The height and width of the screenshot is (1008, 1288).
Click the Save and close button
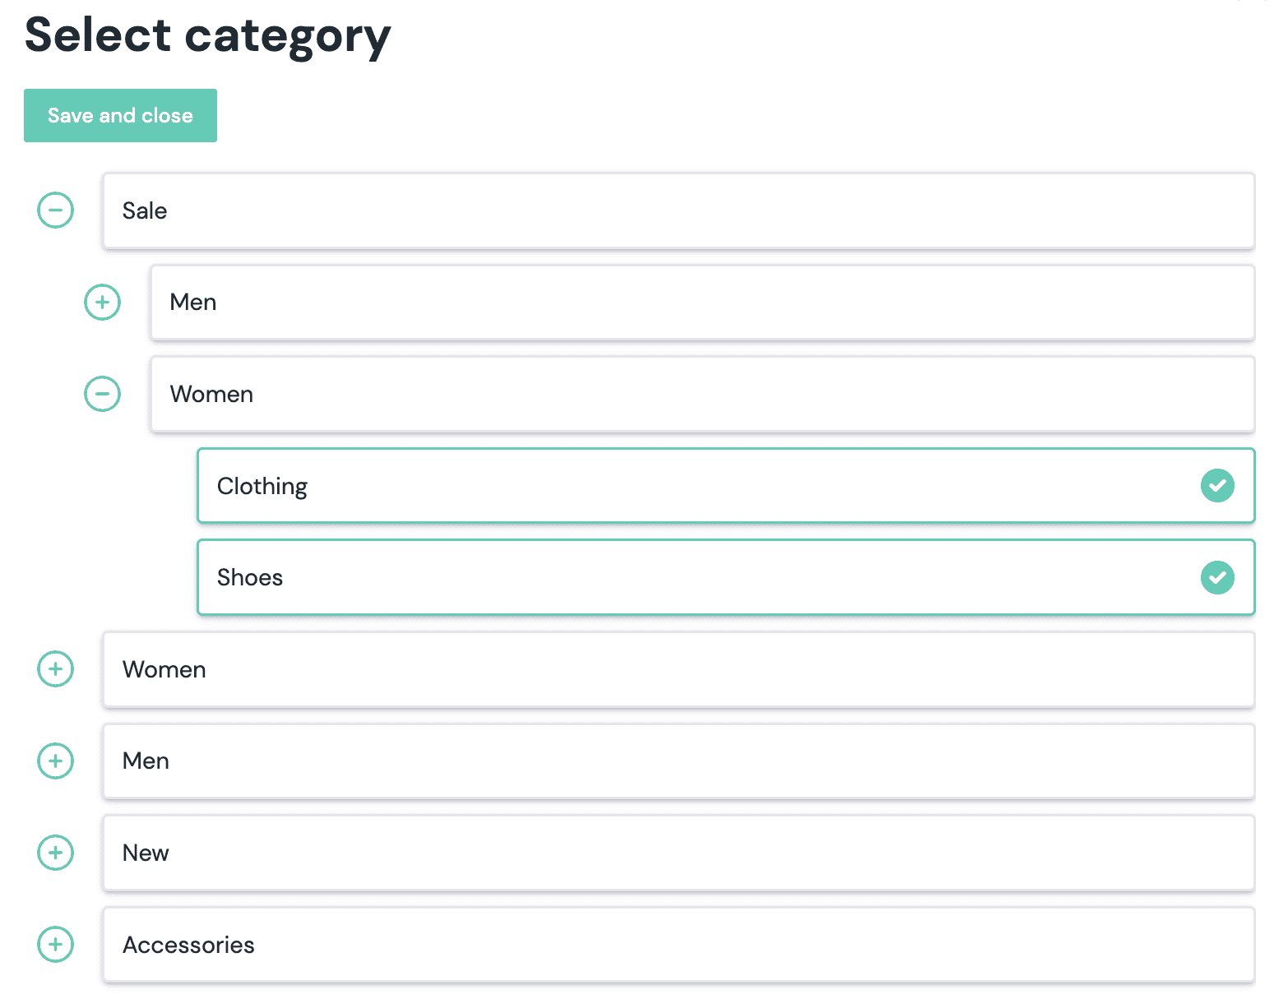coord(120,115)
